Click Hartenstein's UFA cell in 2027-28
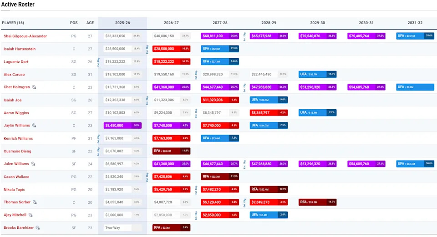The image size is (437, 237). 220,49
